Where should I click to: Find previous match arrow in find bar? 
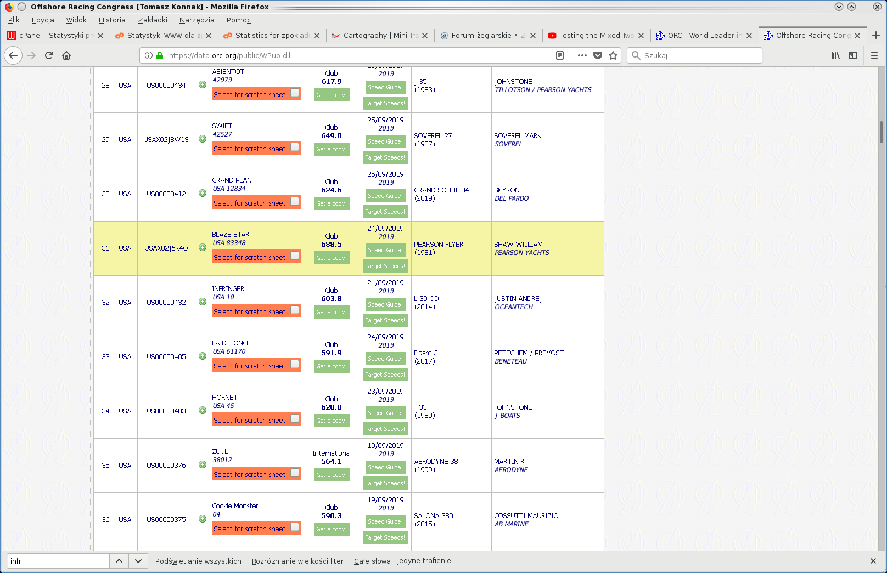[119, 561]
